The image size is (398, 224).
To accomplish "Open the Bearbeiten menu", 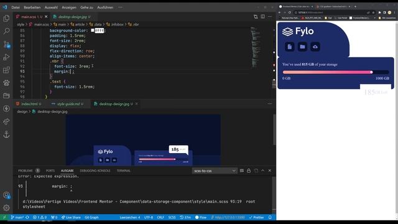I will (32, 7).
